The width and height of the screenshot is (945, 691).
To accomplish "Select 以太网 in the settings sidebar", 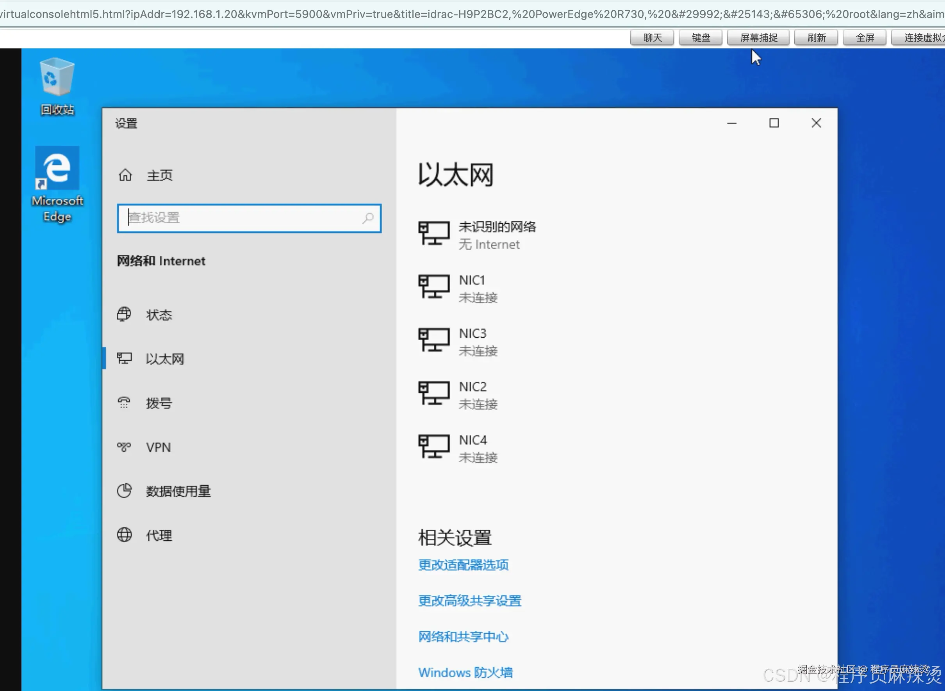I will click(x=165, y=359).
